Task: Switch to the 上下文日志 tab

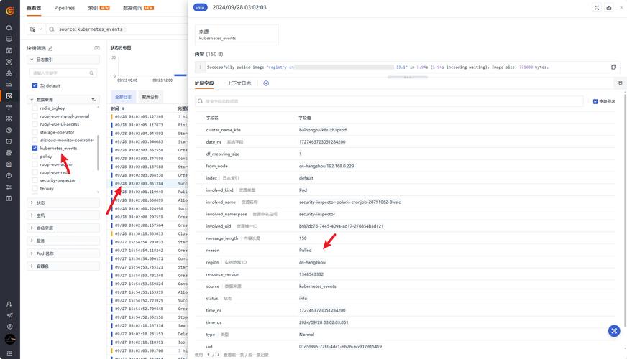Action: 239,83
